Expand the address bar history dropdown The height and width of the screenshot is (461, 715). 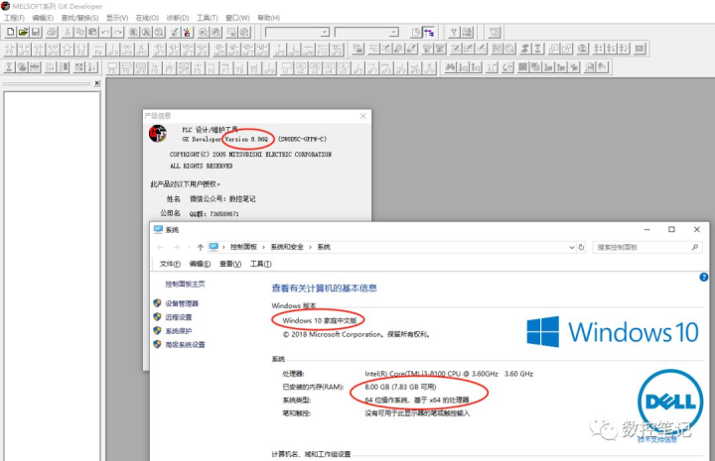point(571,247)
